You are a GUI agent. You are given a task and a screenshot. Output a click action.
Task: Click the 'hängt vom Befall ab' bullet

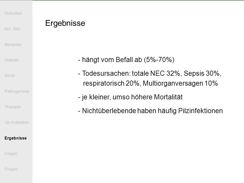click(112, 60)
